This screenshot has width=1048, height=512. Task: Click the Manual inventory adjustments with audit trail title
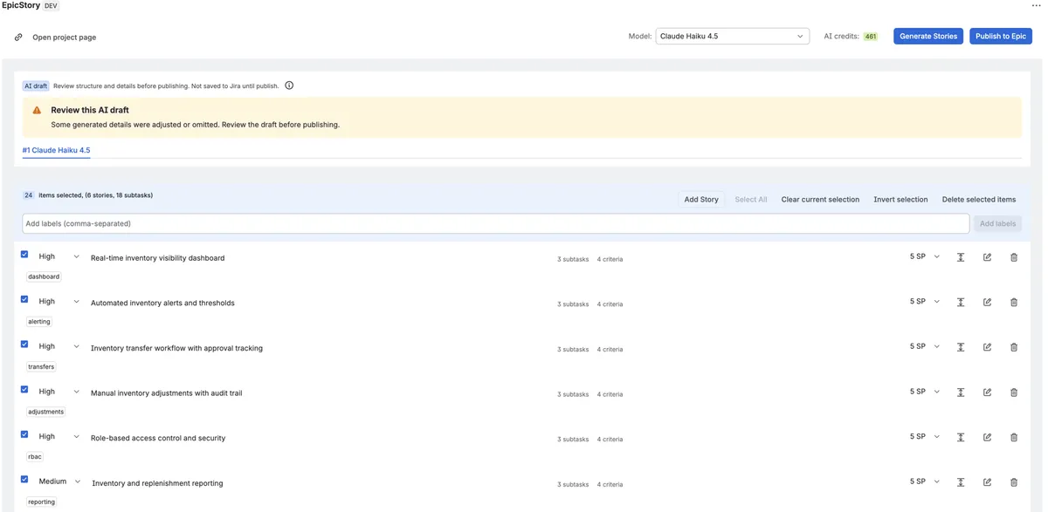pyautogui.click(x=167, y=393)
